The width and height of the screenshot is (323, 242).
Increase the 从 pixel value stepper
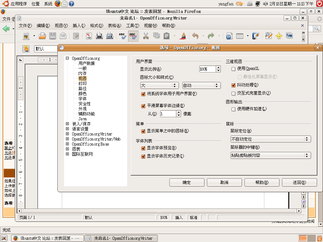point(179,112)
